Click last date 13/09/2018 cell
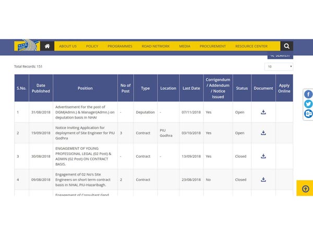This screenshot has width=313, height=235. coord(191,156)
